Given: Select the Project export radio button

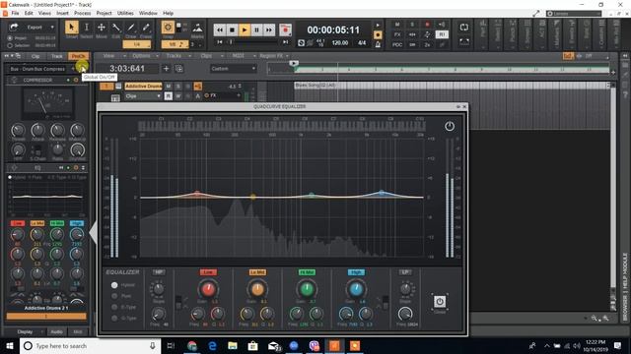Looking at the screenshot, I should coord(10,38).
